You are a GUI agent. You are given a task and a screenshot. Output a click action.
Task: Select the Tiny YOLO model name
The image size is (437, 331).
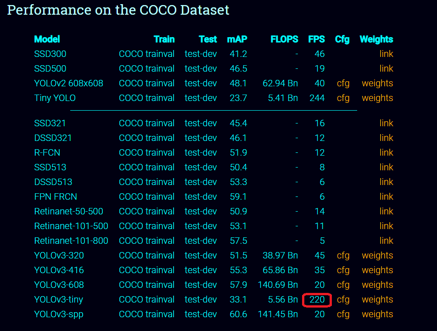click(x=55, y=98)
